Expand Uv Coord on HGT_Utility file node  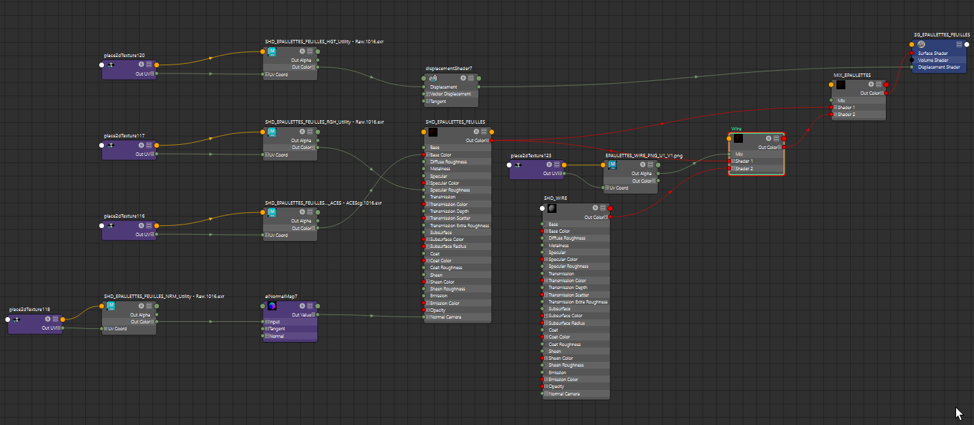tap(267, 74)
